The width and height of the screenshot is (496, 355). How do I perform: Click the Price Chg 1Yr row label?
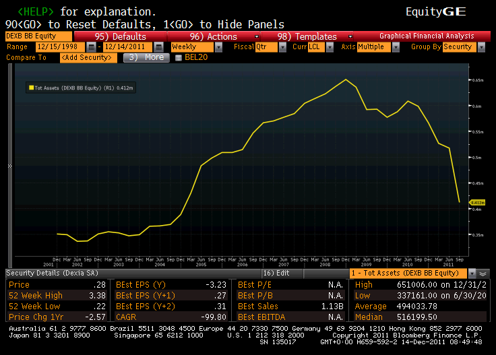click(x=36, y=317)
